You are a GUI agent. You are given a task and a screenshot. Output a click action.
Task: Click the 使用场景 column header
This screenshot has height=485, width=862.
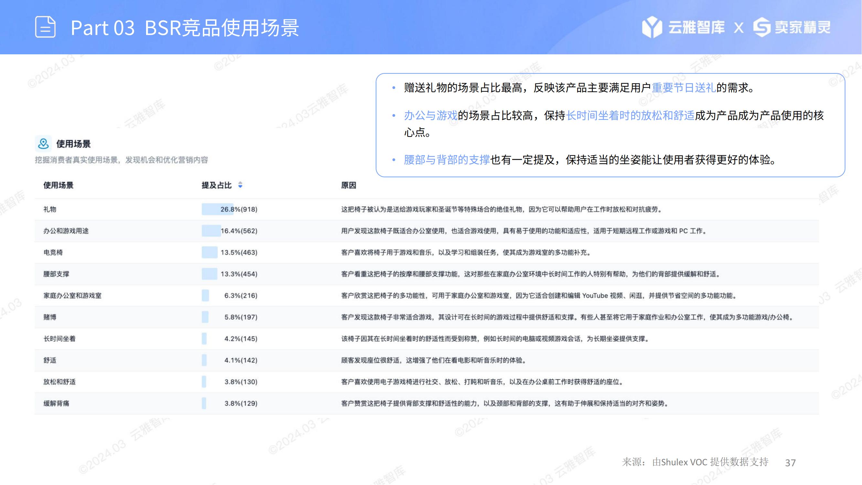pos(58,185)
